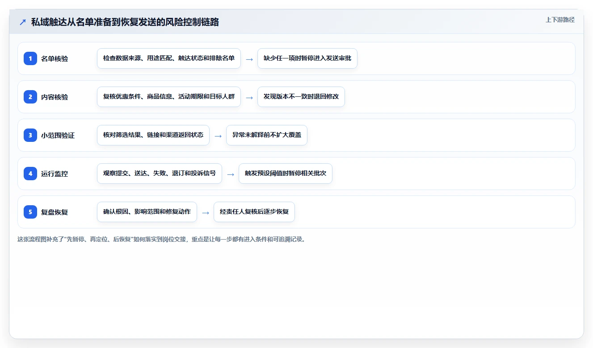
Task: Select step badge 5 for 复盘恢复
Action: 30,212
